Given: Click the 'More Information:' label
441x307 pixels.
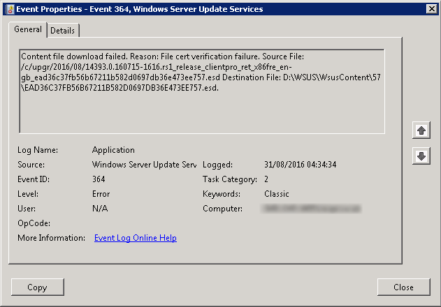Looking at the screenshot, I should (x=51, y=238).
